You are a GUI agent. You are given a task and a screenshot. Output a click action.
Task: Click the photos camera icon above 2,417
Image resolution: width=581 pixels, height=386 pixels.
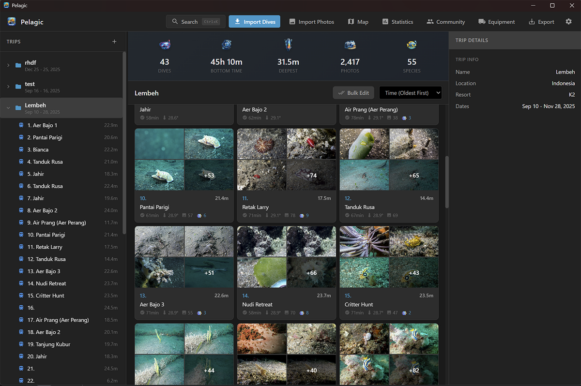(350, 45)
